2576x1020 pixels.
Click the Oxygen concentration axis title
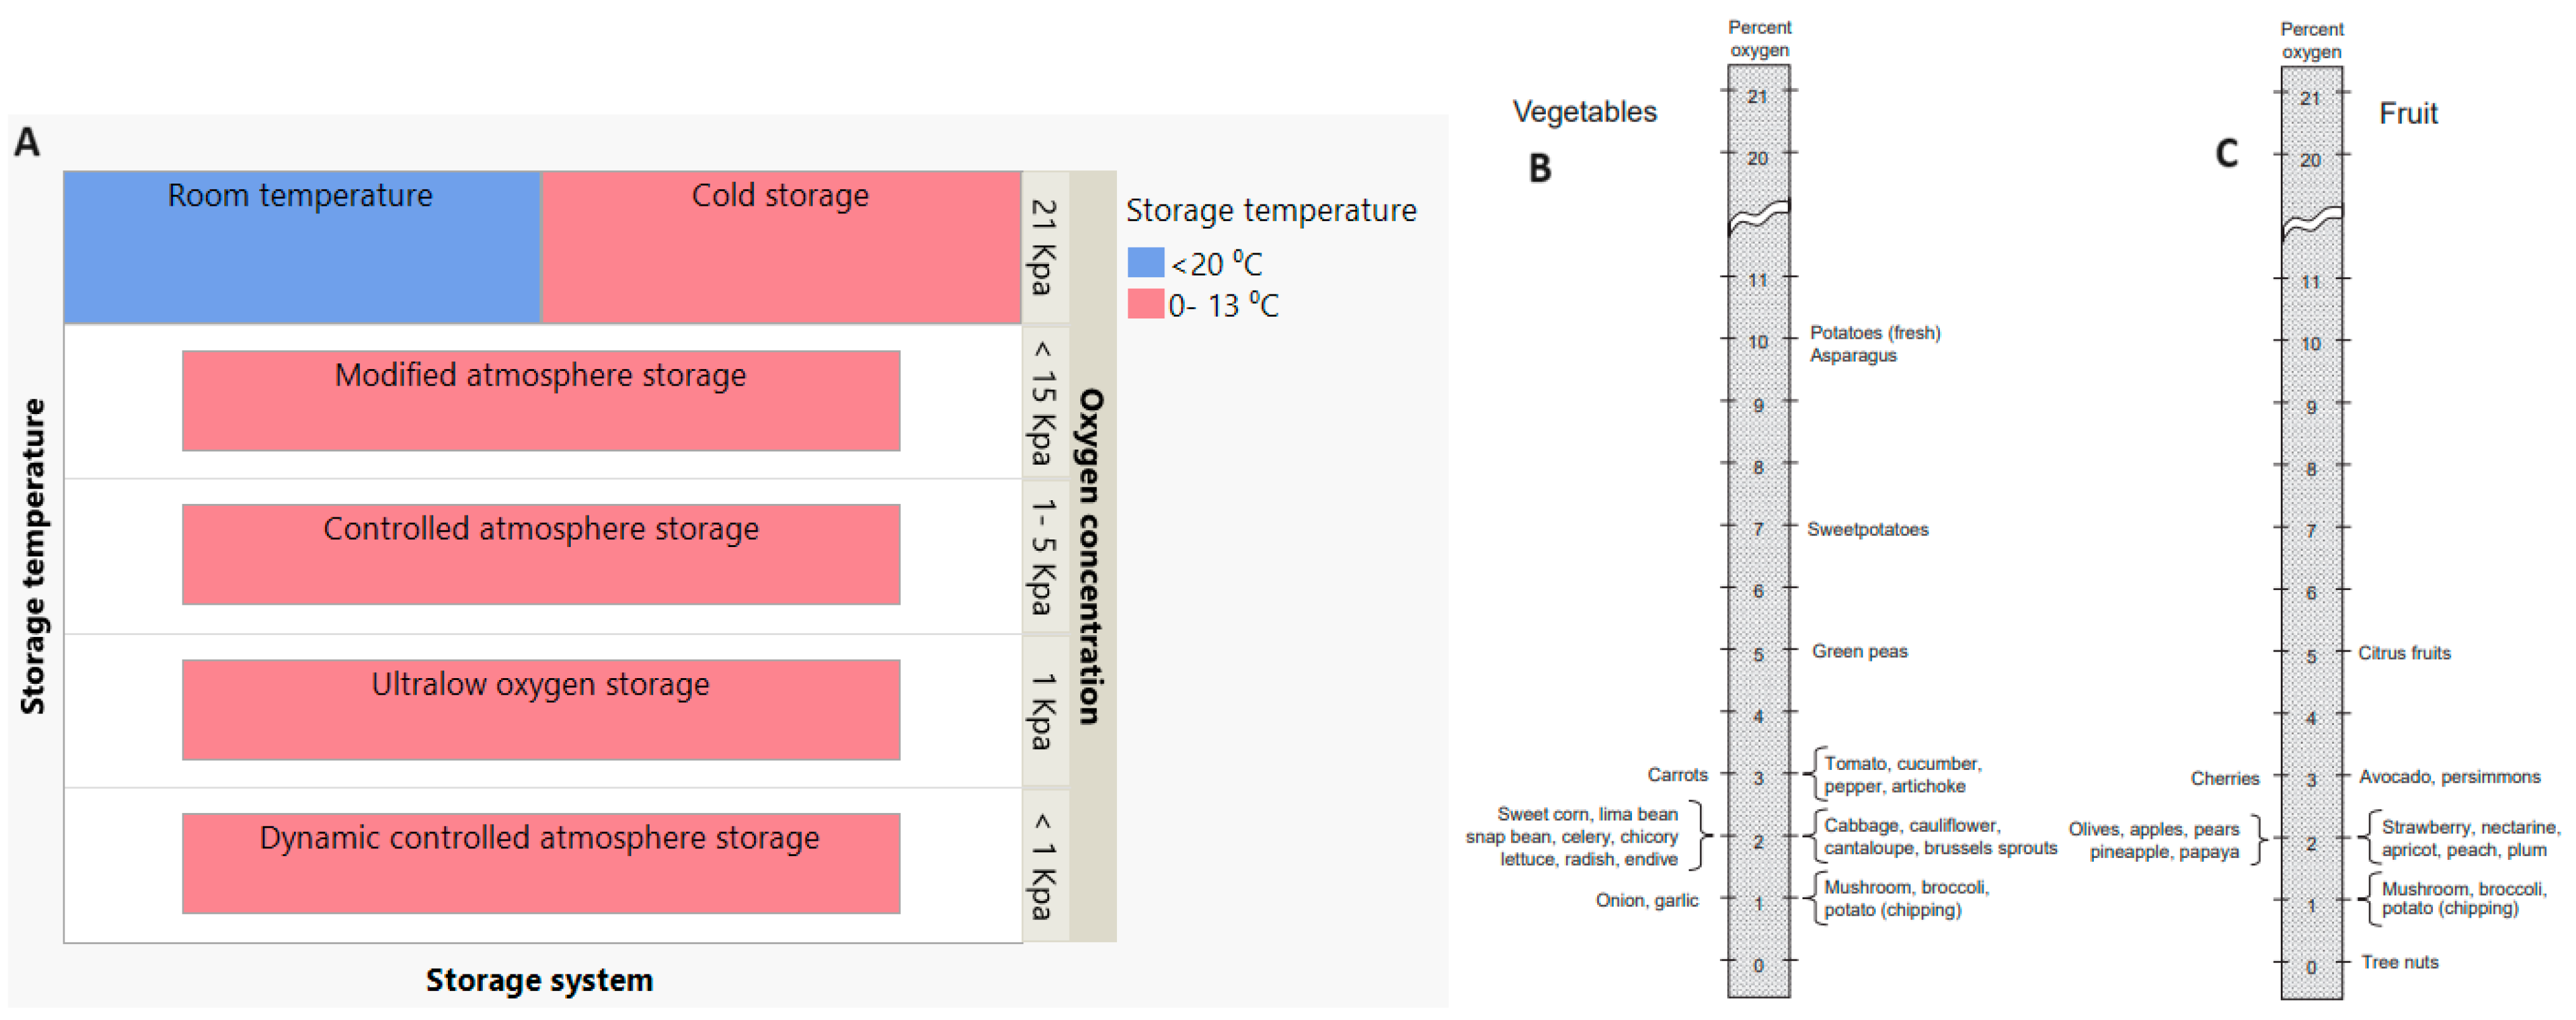[1091, 557]
